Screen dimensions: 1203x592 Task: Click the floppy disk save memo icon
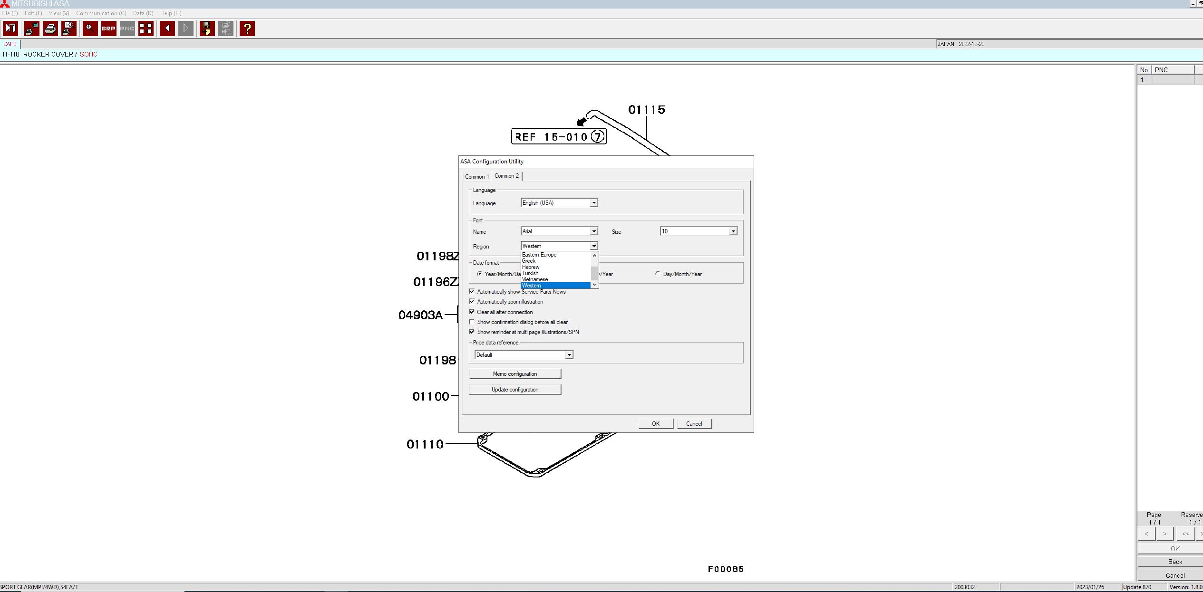[207, 29]
